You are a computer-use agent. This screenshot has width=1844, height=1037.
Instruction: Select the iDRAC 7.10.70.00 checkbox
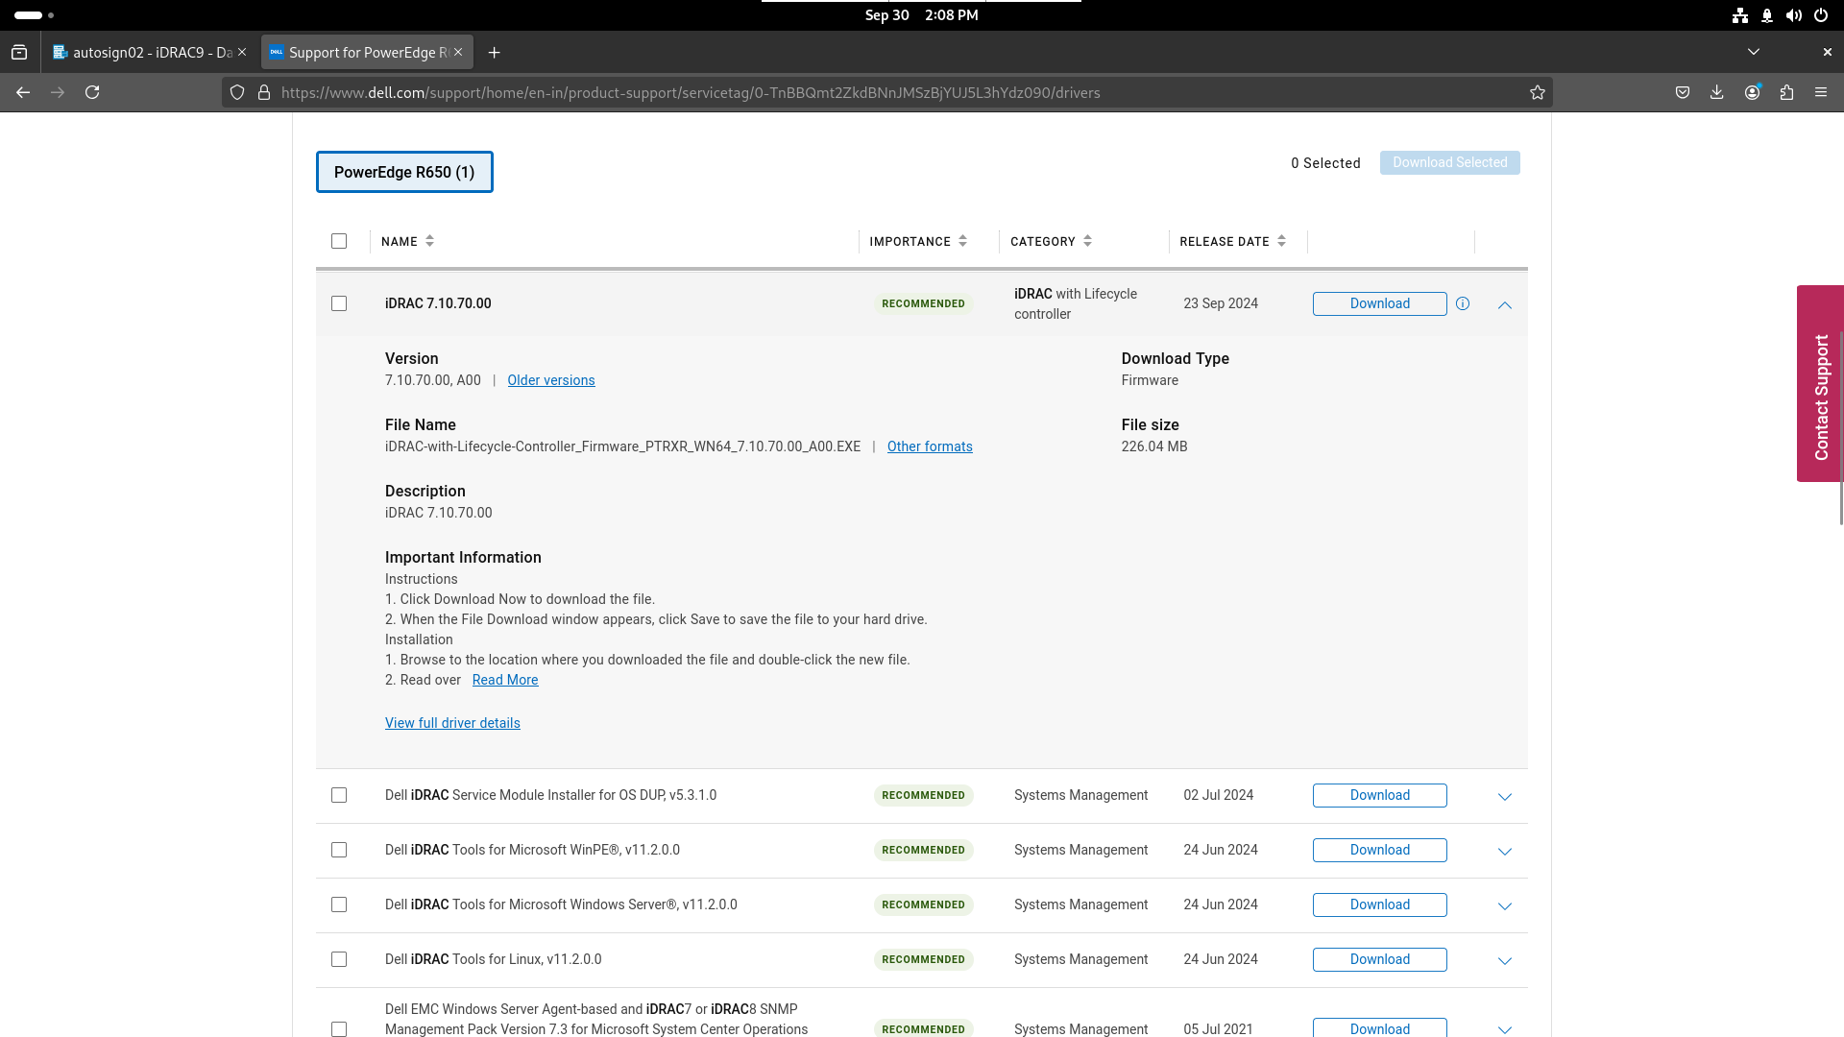(x=339, y=303)
